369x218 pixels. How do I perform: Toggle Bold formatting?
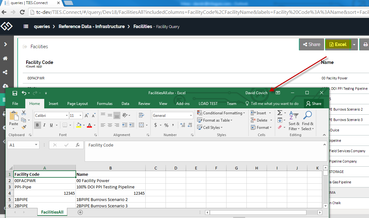pos(37,125)
